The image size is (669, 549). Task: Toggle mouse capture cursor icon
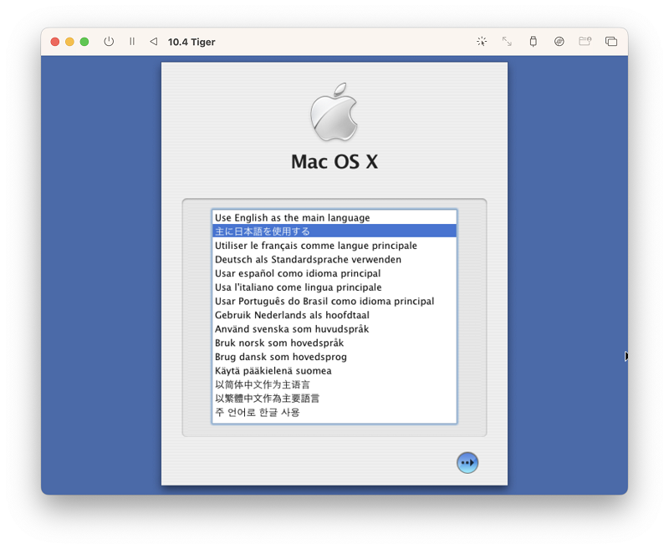click(482, 41)
